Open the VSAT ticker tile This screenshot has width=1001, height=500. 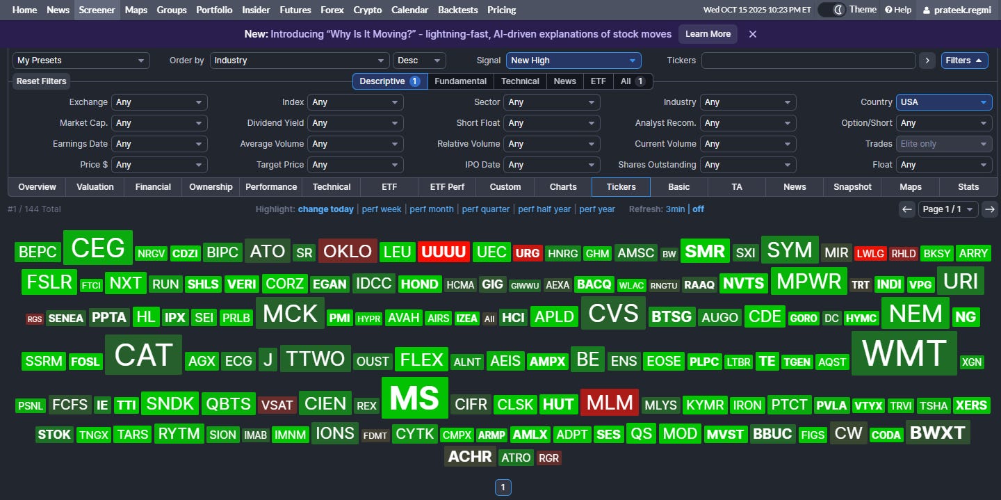coord(277,405)
